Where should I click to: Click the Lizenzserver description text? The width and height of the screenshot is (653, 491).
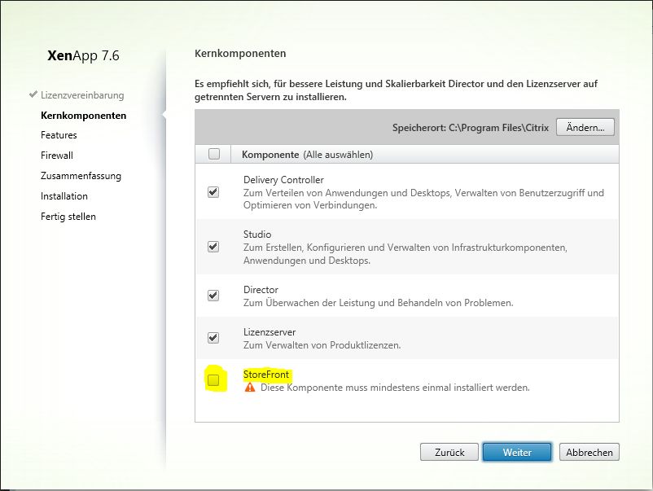[x=322, y=345]
